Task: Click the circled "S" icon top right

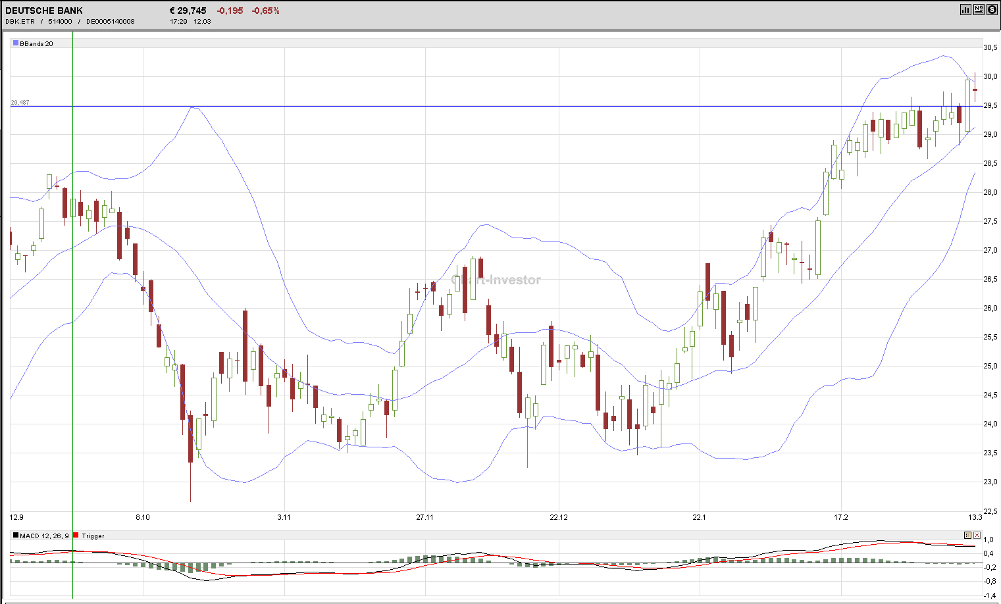Action: click(992, 9)
